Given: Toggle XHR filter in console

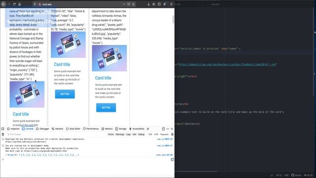Looking at the screenshot, I should point(156,134).
